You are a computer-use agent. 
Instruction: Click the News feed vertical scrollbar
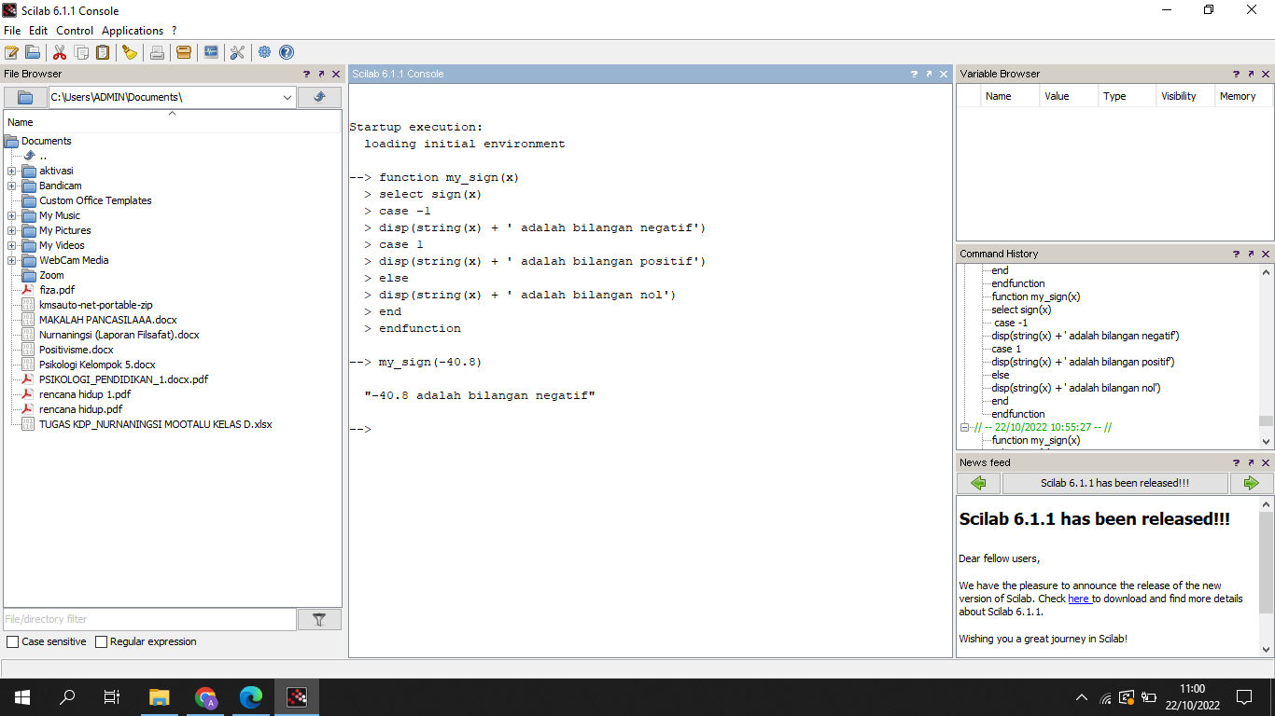(x=1266, y=577)
